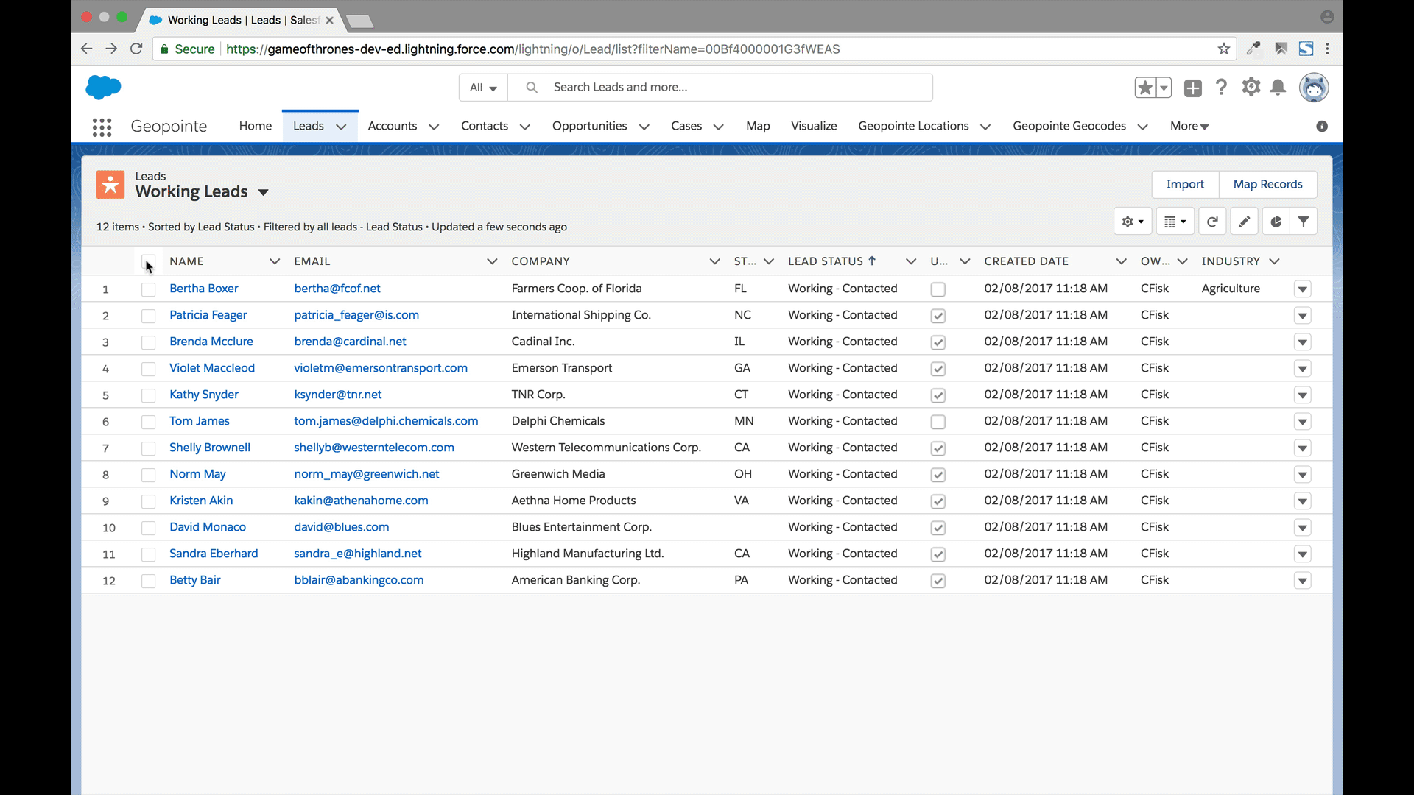Screen dimensions: 1414x795
Task: Bookmark this page with the star
Action: (1224, 49)
